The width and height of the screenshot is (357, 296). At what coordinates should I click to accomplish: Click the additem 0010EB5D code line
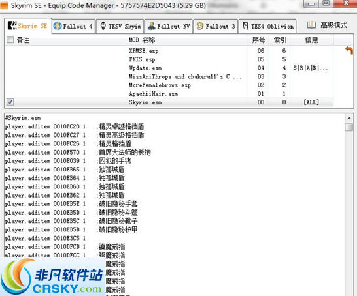(x=71, y=213)
